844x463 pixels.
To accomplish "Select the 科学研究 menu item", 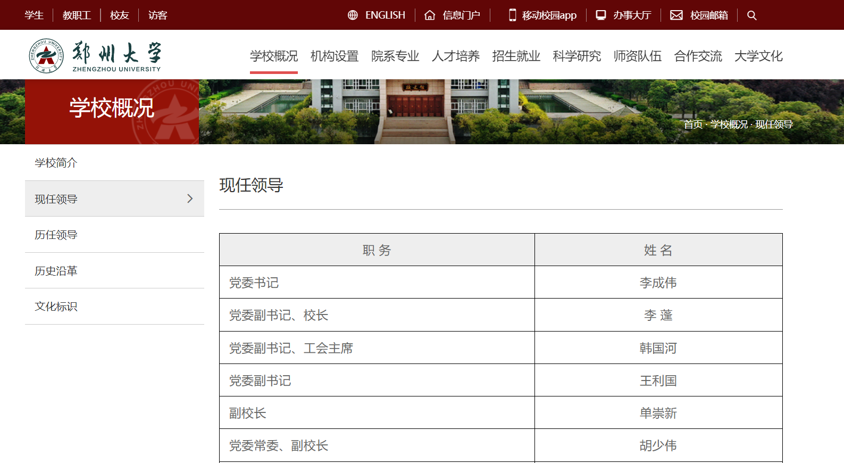I will pyautogui.click(x=576, y=56).
